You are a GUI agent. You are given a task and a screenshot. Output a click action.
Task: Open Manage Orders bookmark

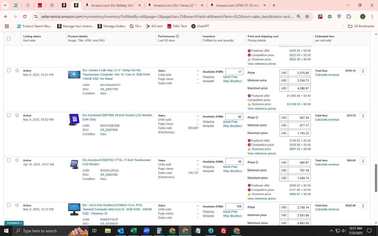pyautogui.click(x=111, y=26)
